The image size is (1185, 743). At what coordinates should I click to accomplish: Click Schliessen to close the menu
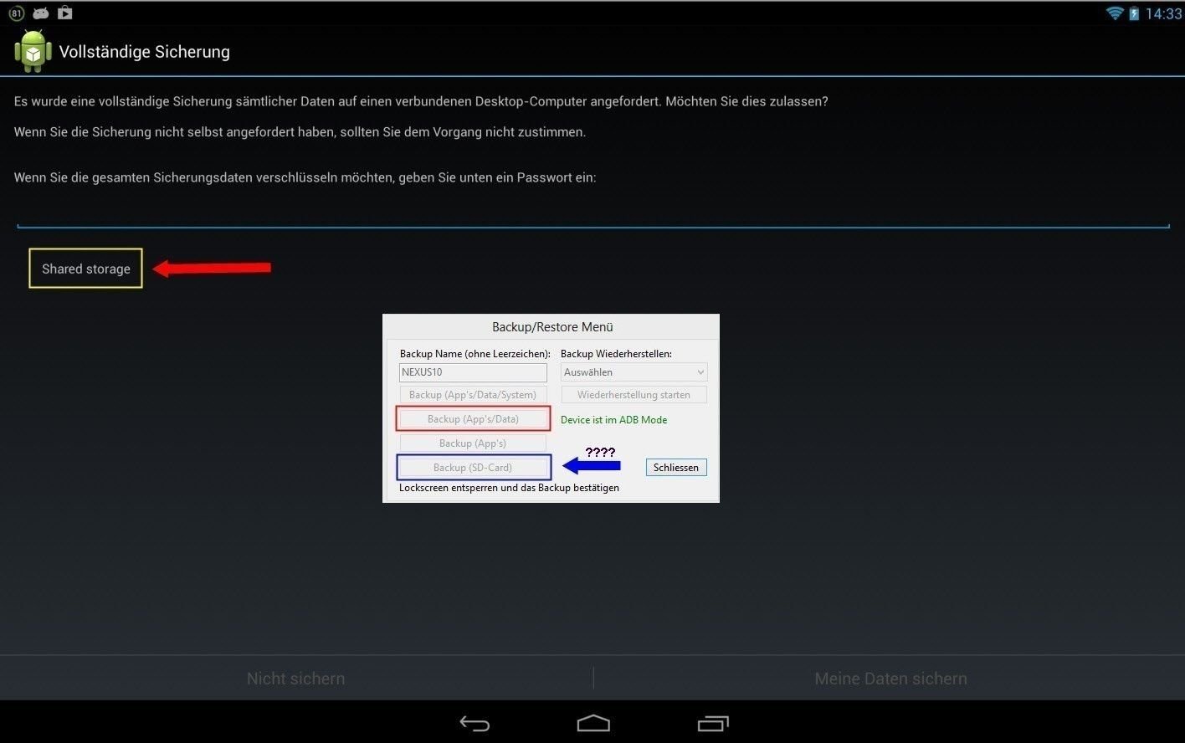(676, 468)
